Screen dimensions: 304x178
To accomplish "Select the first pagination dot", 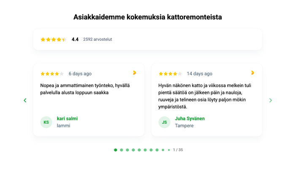I will (116, 150).
